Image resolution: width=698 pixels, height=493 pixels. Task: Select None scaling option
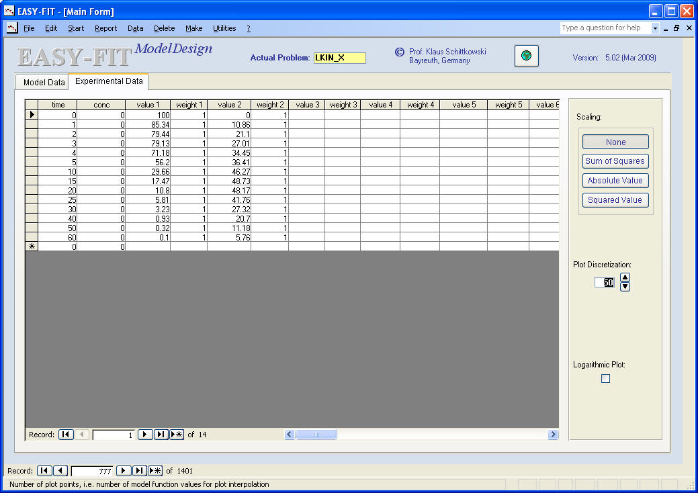[x=615, y=142]
